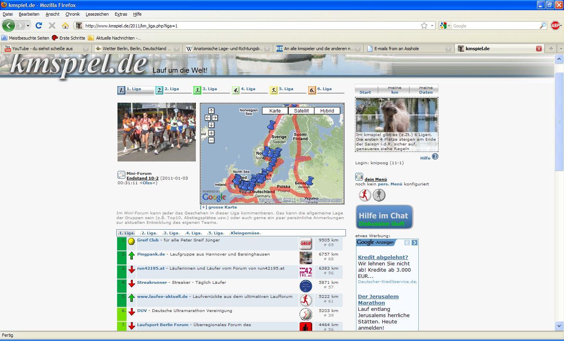The height and width of the screenshot is (341, 564).
Task: Show the next Google ad
Action: point(414,243)
